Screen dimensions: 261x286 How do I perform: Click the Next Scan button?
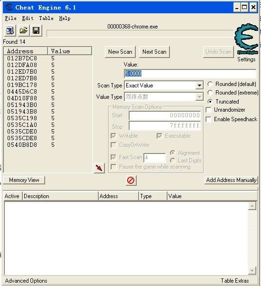point(154,52)
